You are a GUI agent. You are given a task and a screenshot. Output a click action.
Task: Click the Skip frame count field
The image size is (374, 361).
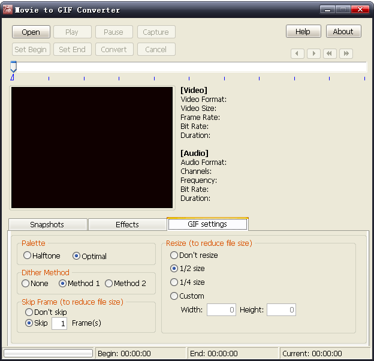tap(59, 323)
